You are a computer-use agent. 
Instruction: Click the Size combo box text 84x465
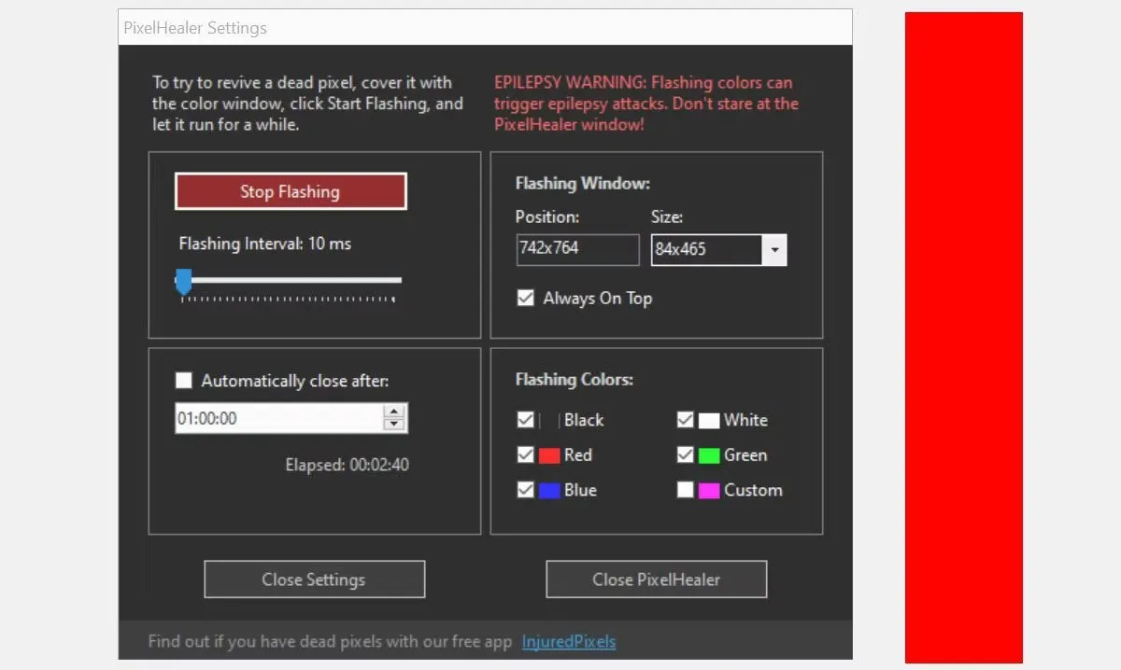(705, 250)
